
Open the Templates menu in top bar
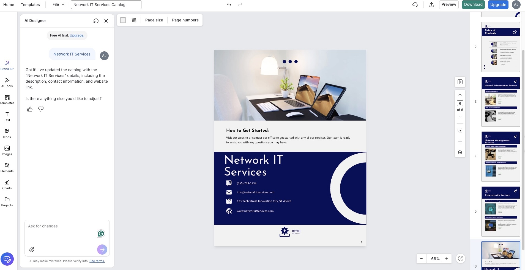[30, 5]
